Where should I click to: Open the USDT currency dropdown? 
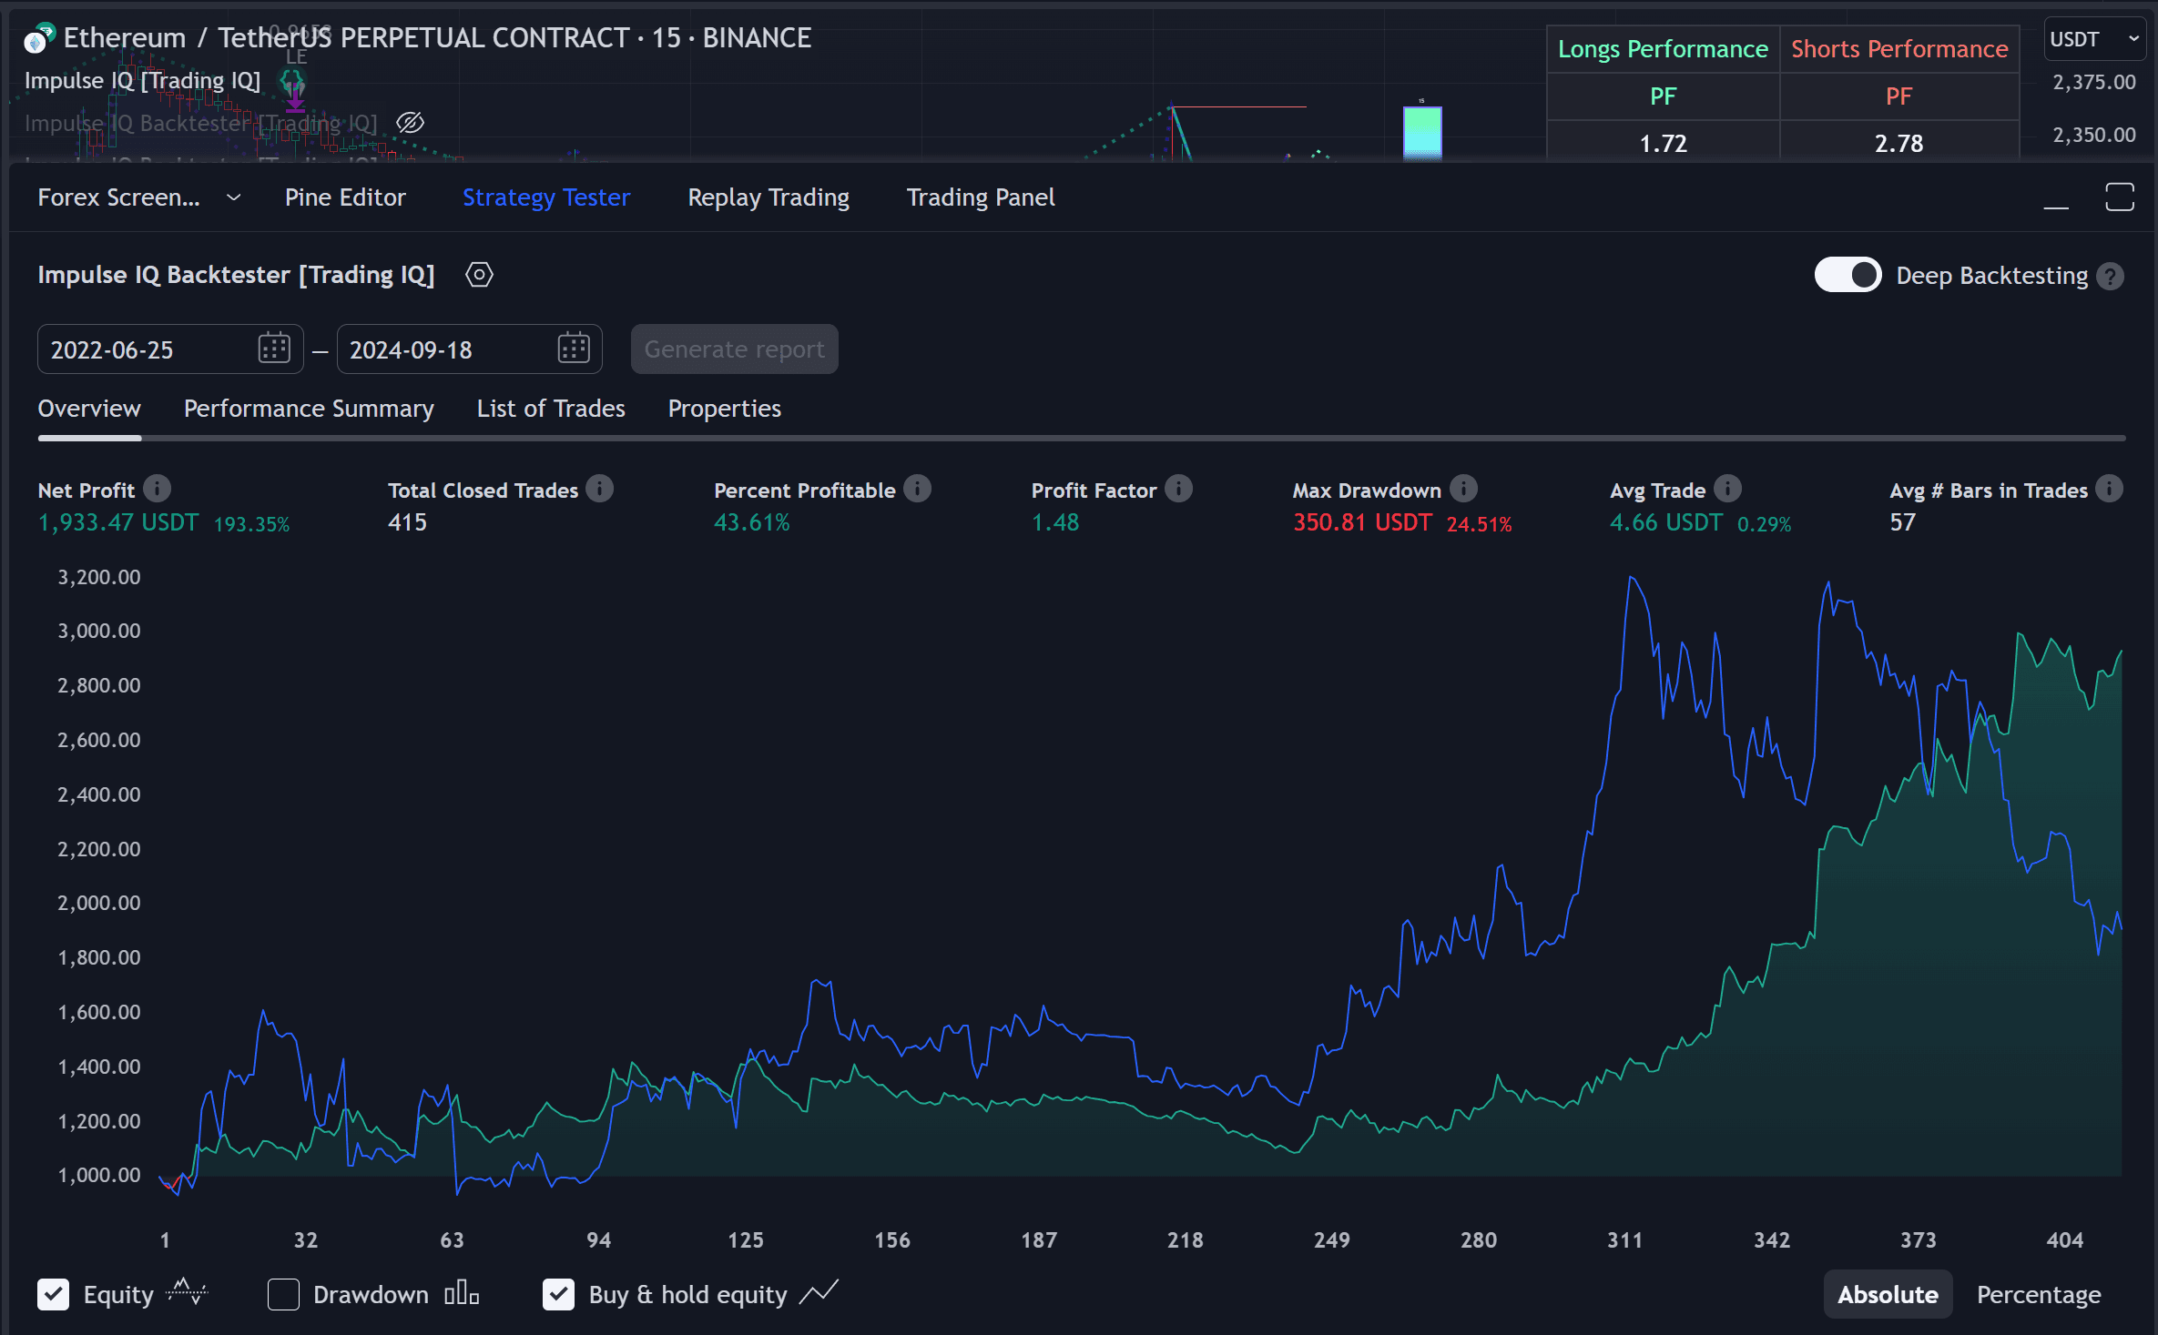(x=2093, y=39)
